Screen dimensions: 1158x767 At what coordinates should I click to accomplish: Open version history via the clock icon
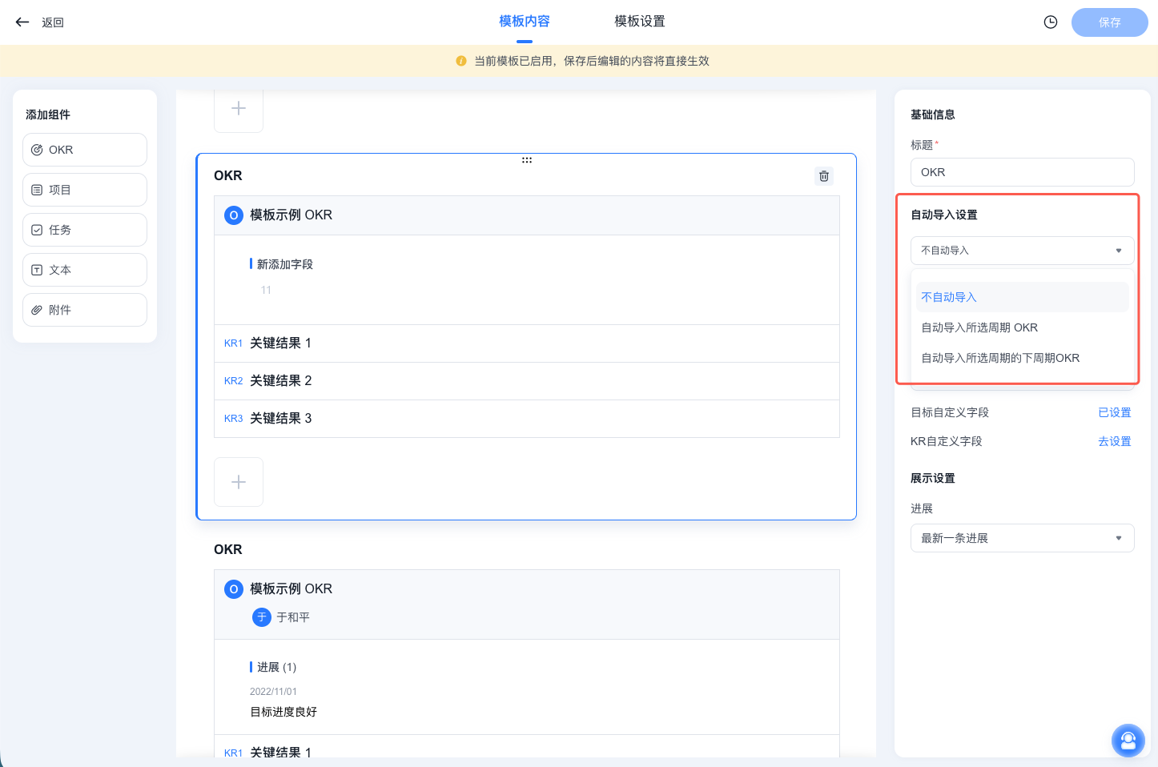pos(1050,22)
